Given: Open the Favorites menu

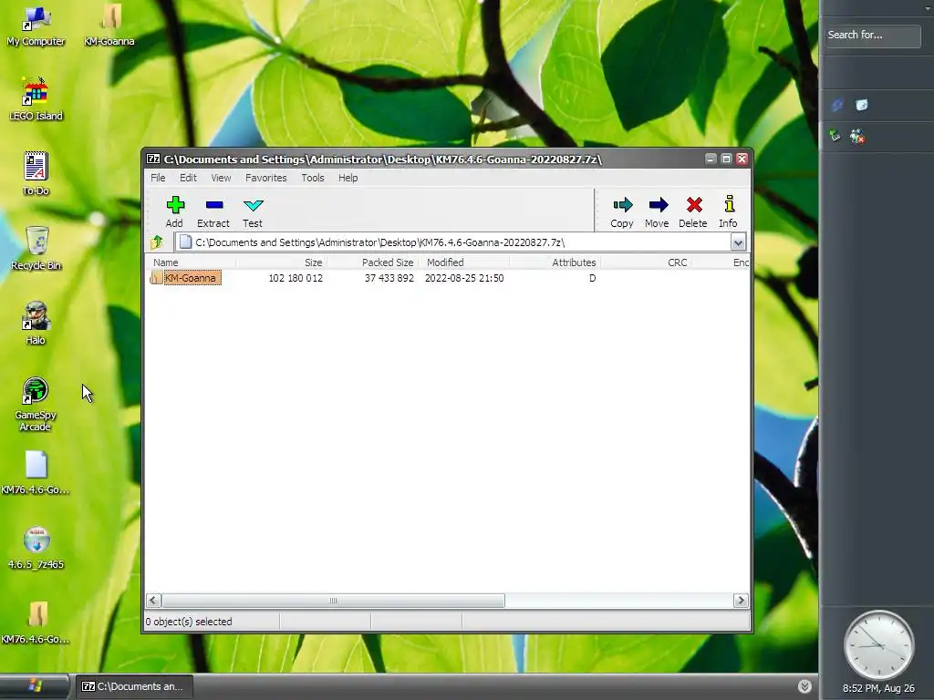Looking at the screenshot, I should click(x=265, y=178).
